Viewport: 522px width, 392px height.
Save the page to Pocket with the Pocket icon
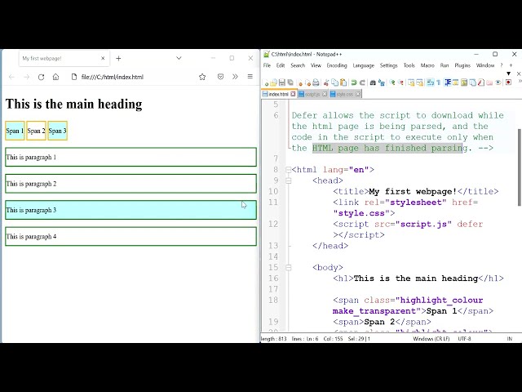click(220, 77)
